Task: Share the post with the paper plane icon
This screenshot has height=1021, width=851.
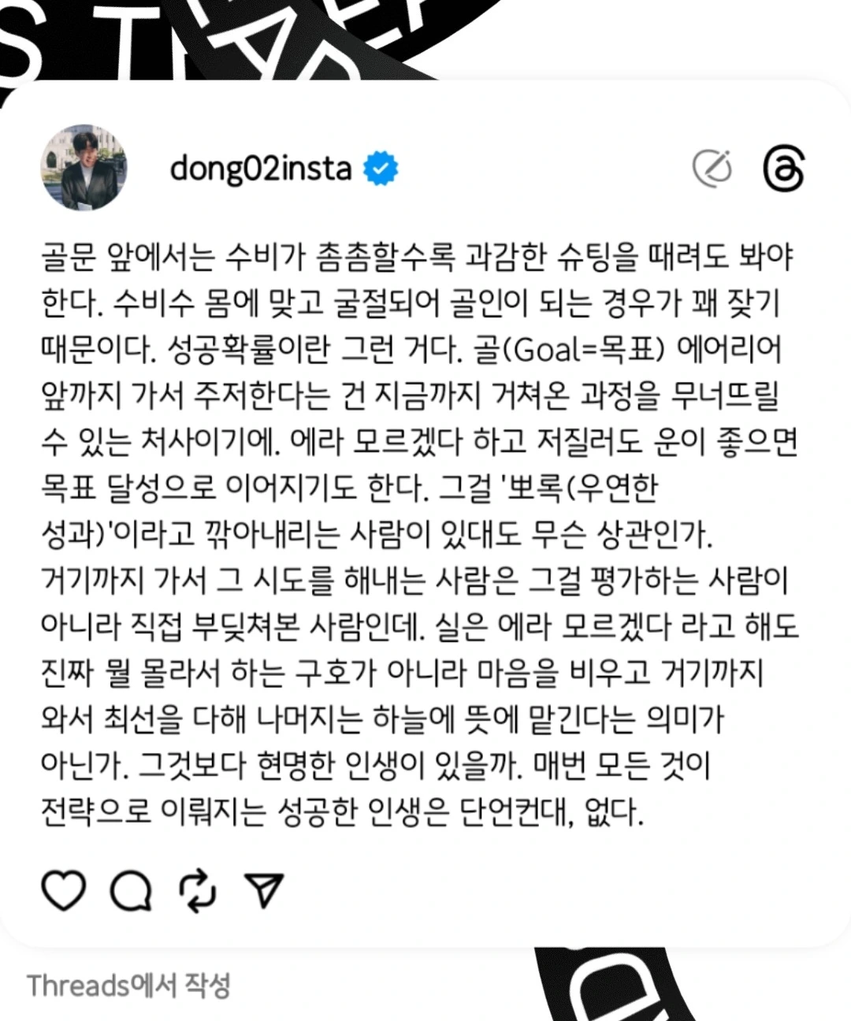Action: tap(263, 890)
